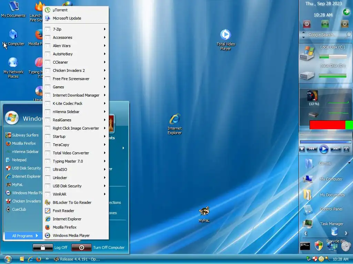
Task: Click the red memory usage bar
Action: 327,125
